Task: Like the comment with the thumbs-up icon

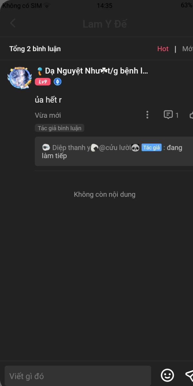Action: (191, 115)
